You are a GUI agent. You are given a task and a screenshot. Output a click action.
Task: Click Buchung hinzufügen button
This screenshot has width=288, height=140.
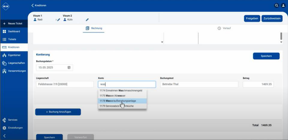point(58,112)
